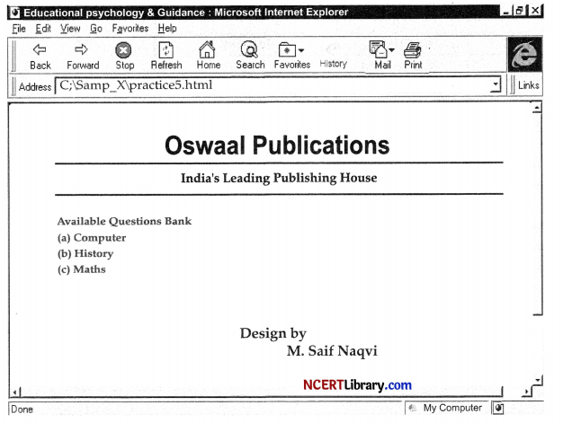Click the Forward arrow toolbar icon
Viewport: 563px width, 423px height.
point(82,49)
